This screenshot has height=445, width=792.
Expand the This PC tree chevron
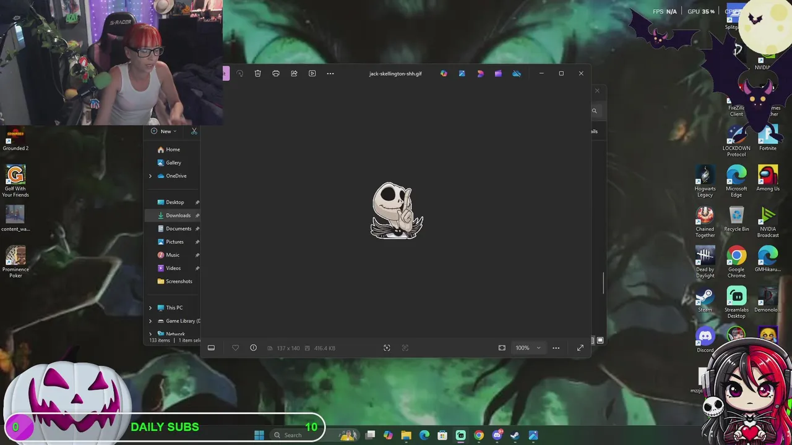(x=150, y=308)
